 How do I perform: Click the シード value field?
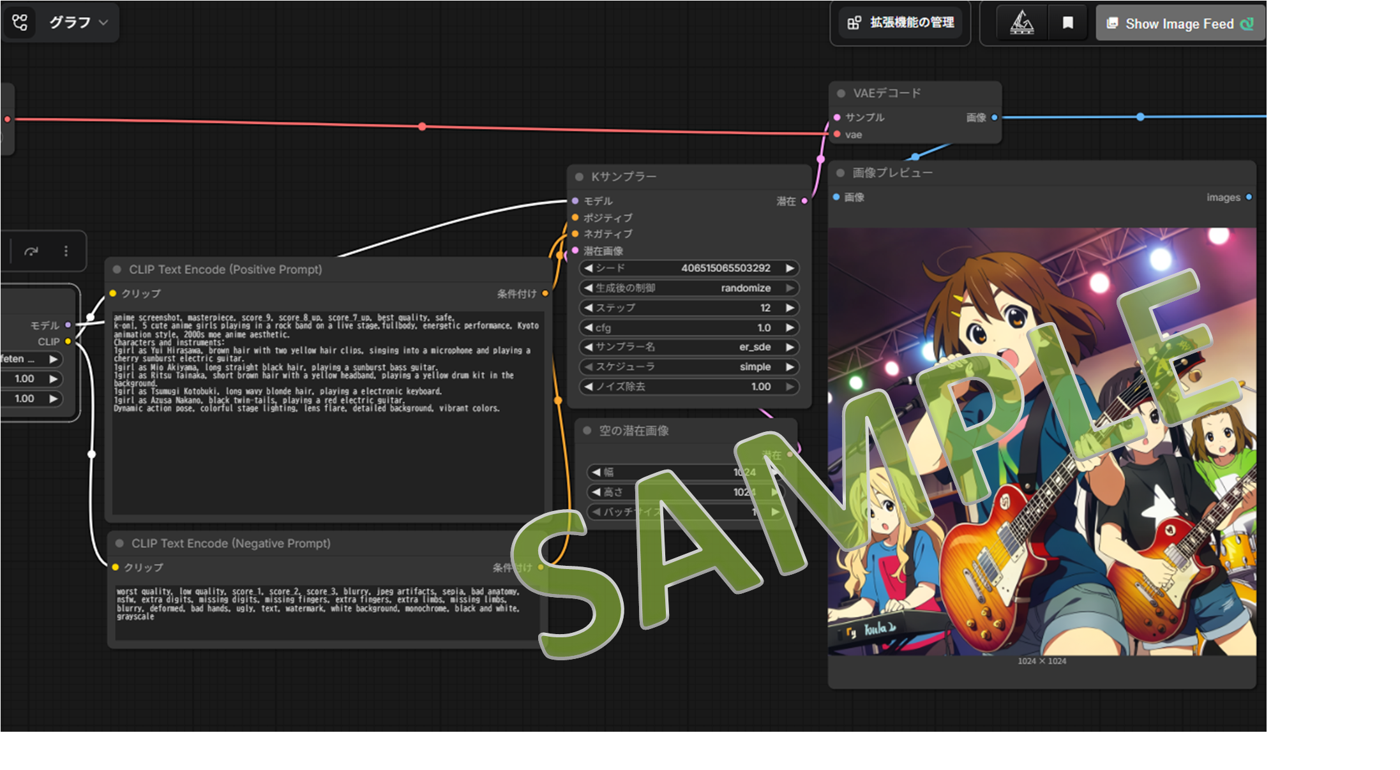[689, 269]
